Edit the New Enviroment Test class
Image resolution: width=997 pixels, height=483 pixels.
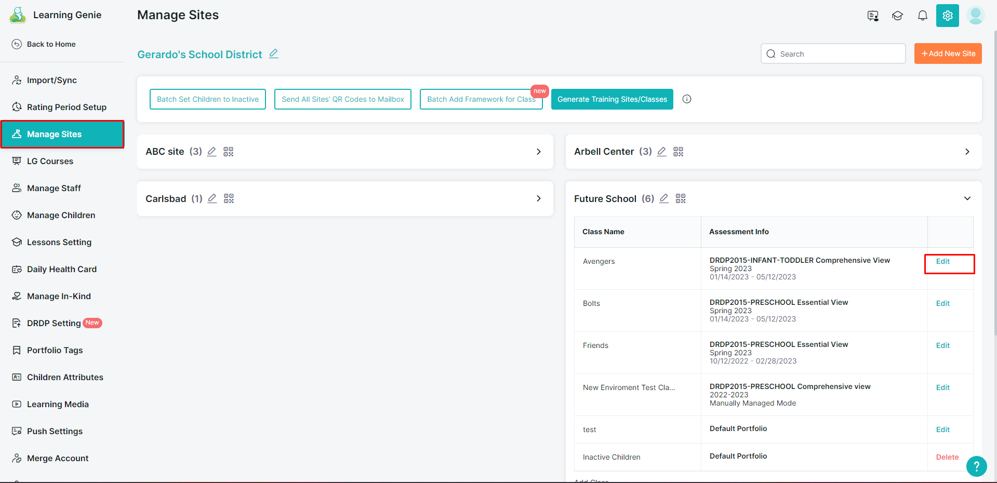tap(943, 387)
